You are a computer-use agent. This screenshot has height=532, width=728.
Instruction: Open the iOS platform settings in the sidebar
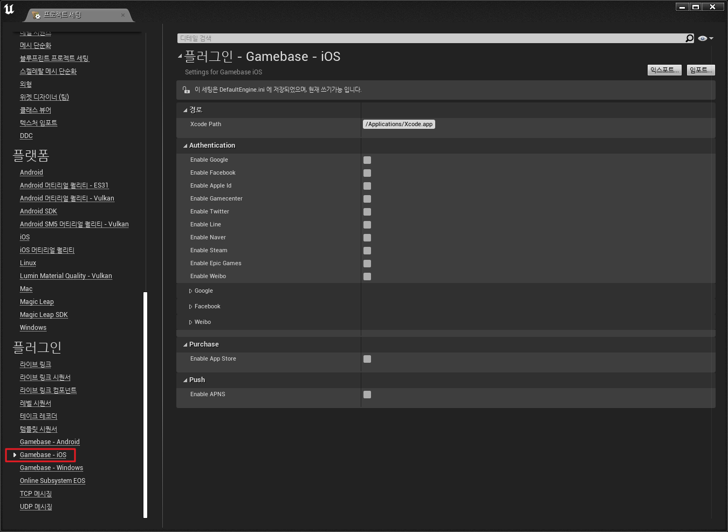click(x=24, y=237)
